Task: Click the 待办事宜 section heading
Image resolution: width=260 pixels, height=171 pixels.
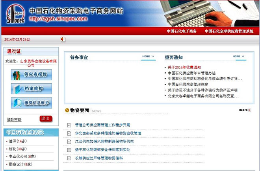Action: [79, 57]
